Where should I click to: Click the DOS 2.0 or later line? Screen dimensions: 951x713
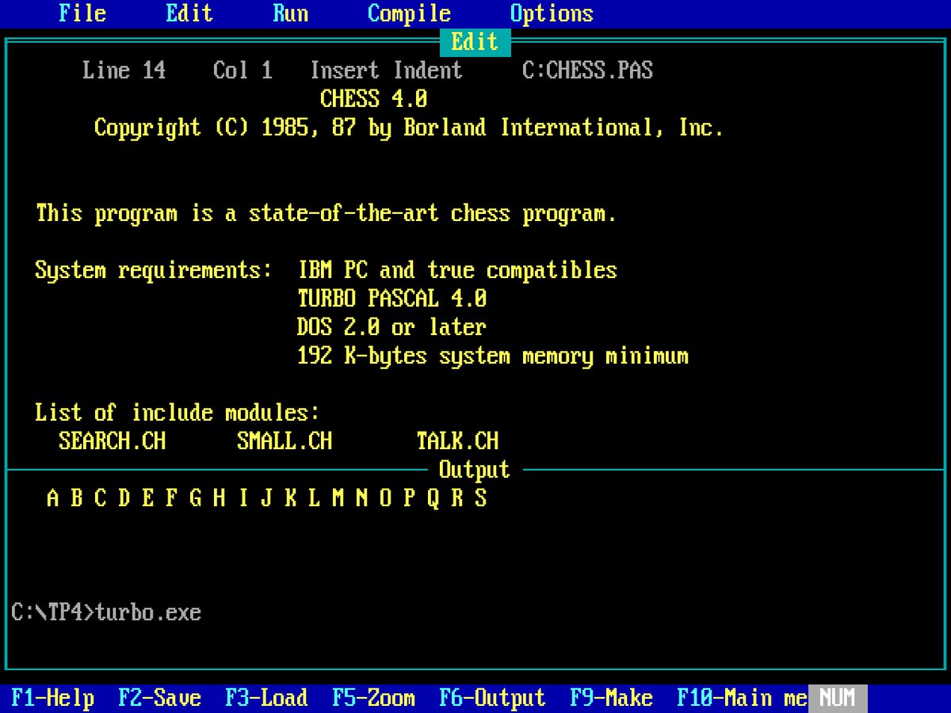(x=391, y=327)
